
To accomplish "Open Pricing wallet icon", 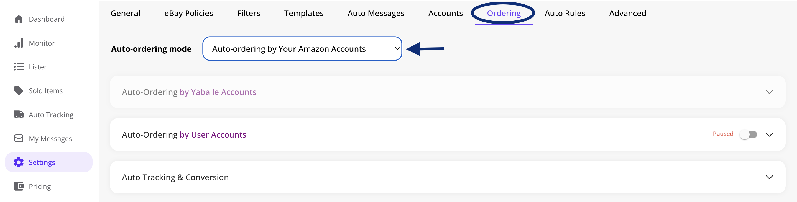I will 19,186.
